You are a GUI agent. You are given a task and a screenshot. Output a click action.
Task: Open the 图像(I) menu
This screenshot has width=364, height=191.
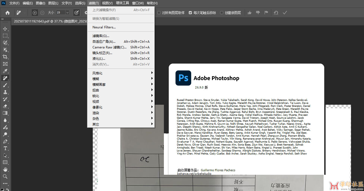(40, 3)
